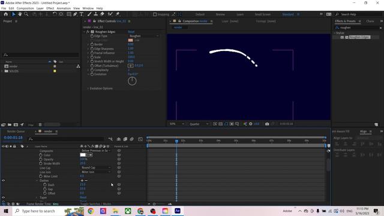The width and height of the screenshot is (384, 216).
Task: Toggle stopwatch for Edge Sharpness effect property
Action: 92,49
